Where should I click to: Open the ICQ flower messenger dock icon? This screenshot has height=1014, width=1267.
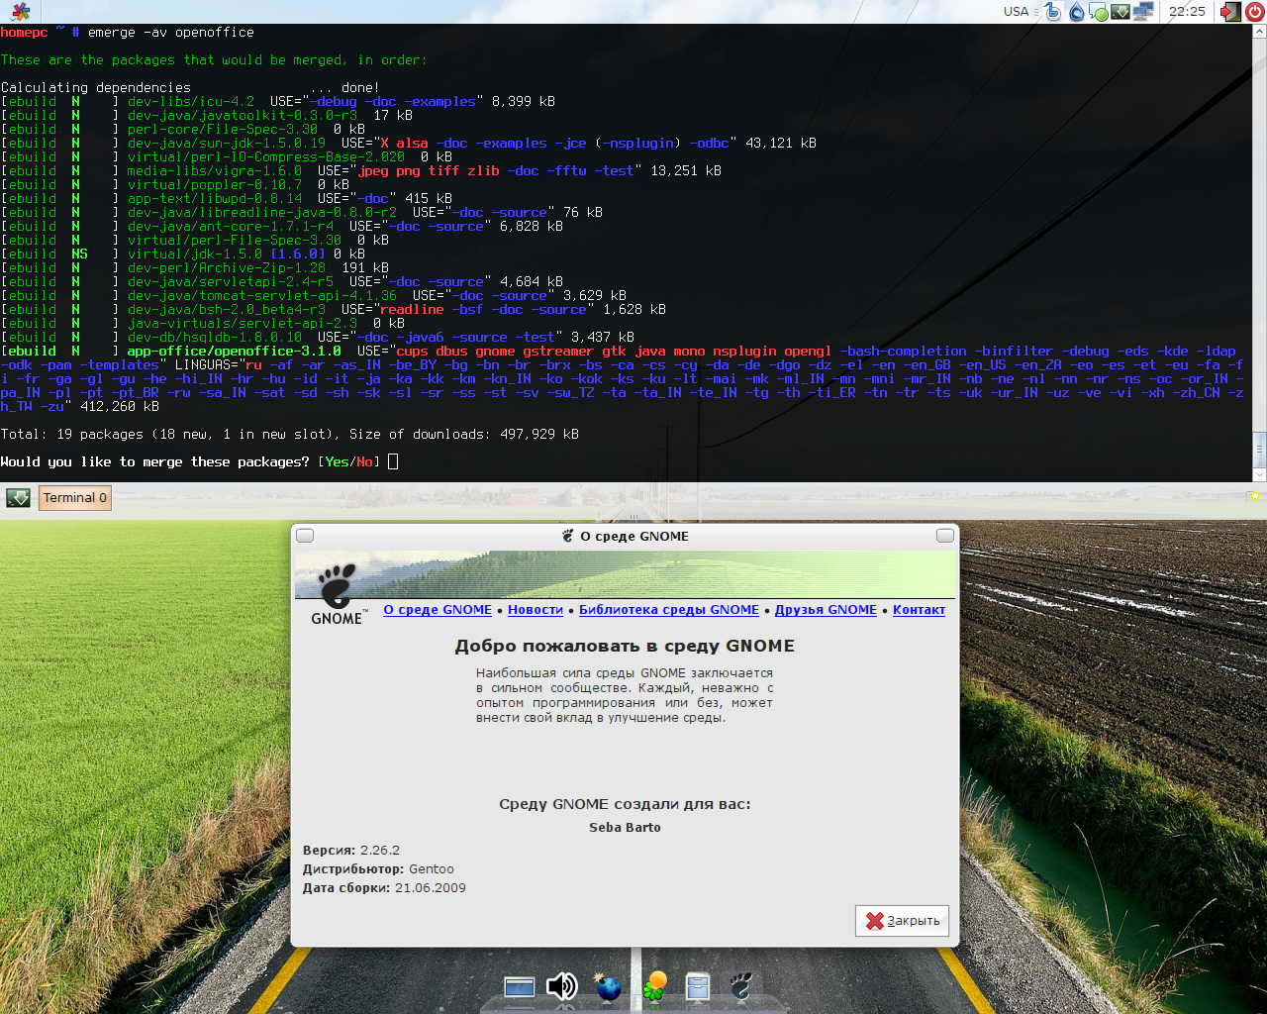click(654, 986)
